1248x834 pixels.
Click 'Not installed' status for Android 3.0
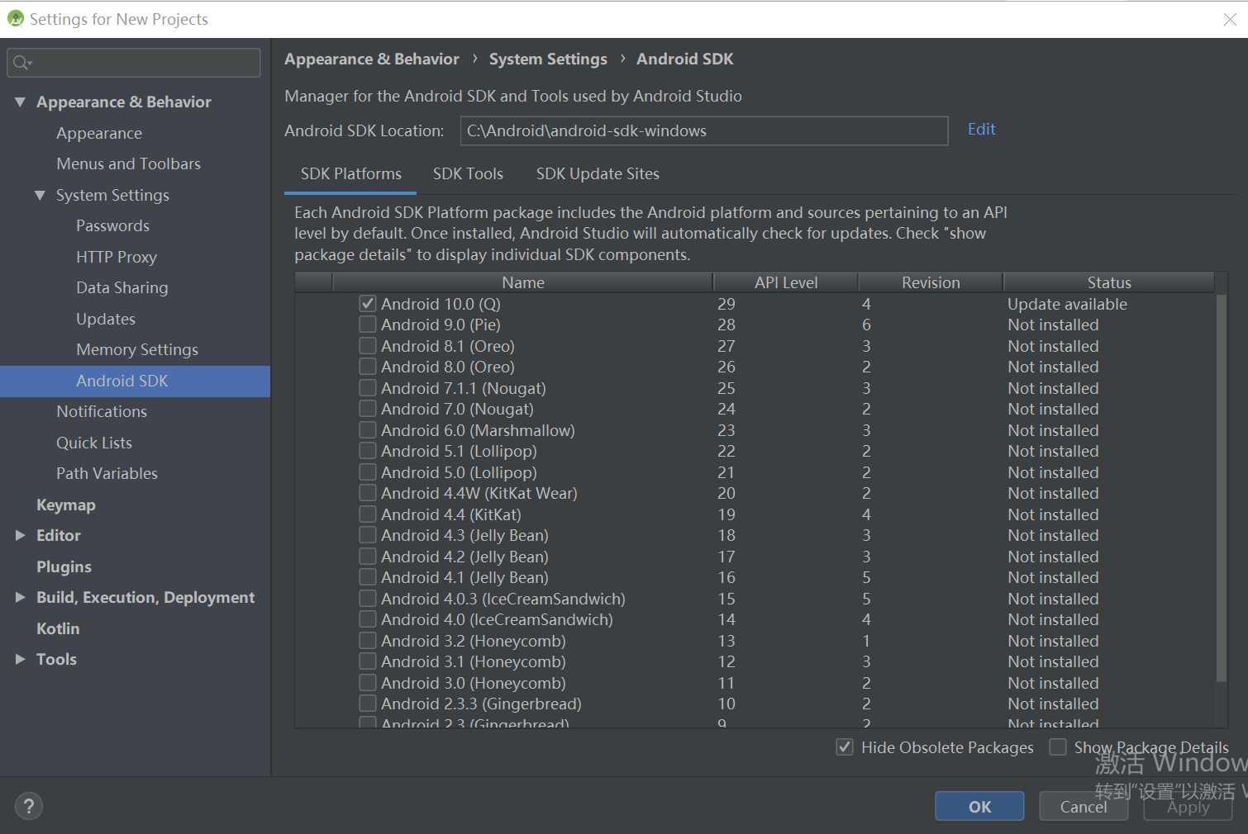(1053, 683)
